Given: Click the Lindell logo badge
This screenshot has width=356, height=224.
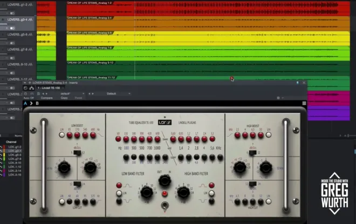Looking at the screenshot, I should [x=165, y=123].
